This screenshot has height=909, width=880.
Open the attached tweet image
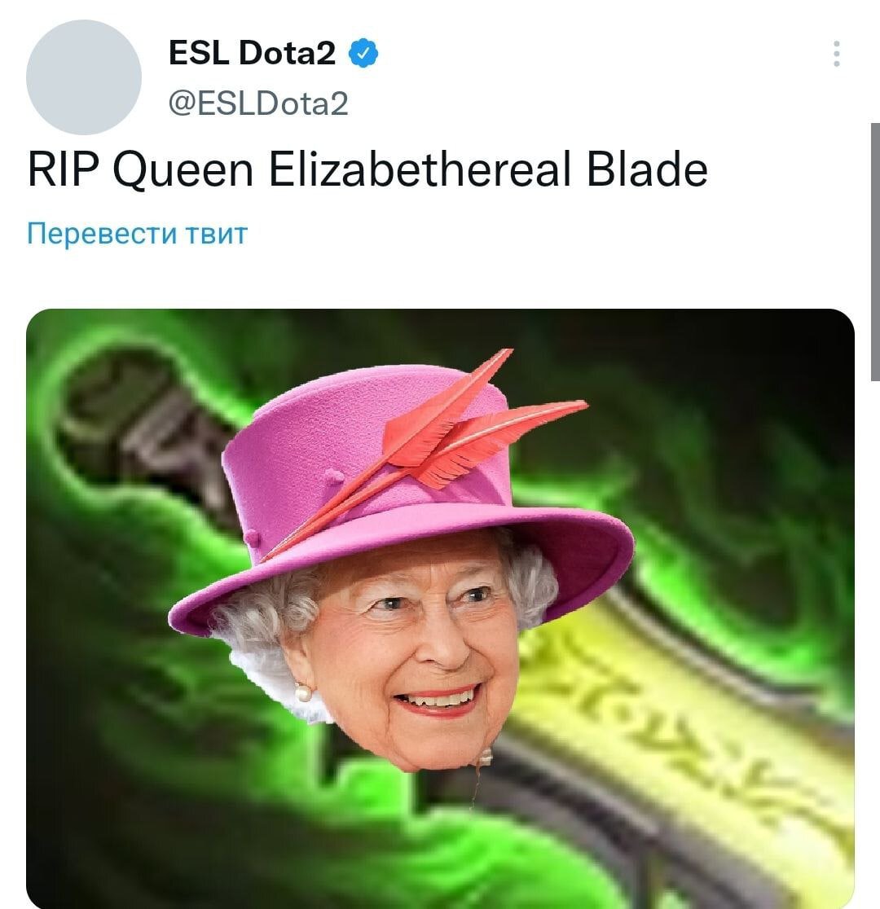[x=440, y=608]
